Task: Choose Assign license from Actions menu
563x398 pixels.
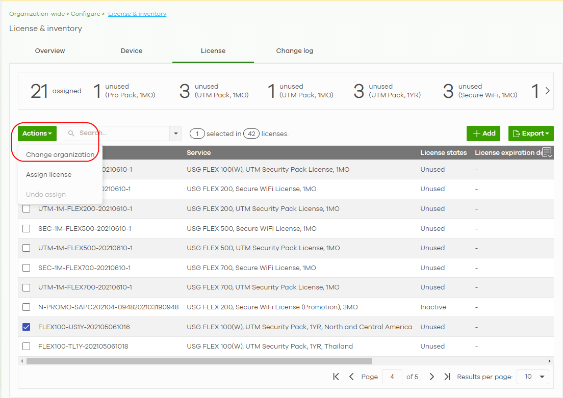Action: pyautogui.click(x=49, y=174)
